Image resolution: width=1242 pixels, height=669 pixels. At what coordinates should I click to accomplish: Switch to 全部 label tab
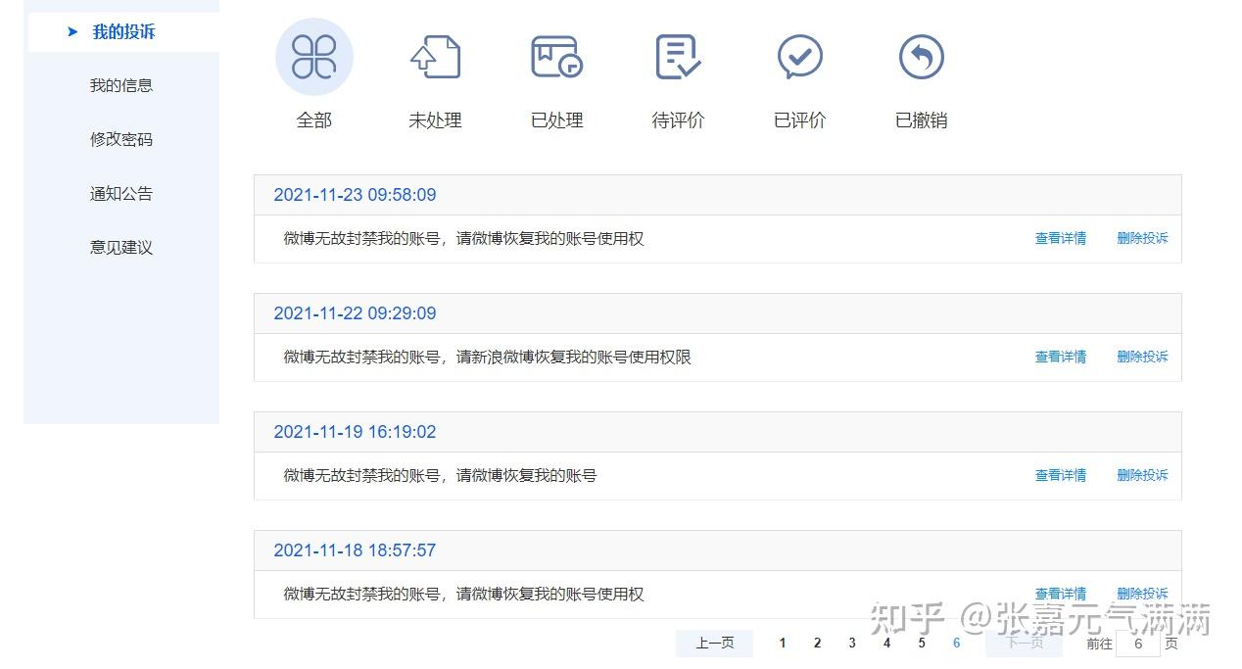(314, 120)
